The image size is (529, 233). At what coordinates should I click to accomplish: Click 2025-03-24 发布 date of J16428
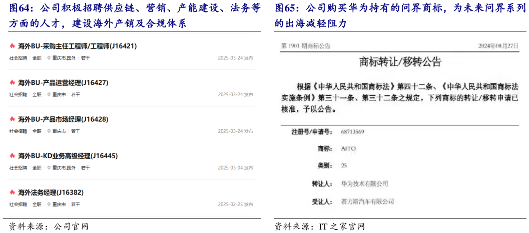coord(236,131)
